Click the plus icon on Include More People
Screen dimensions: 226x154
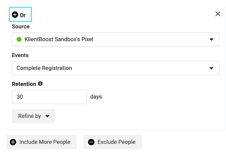[x=13, y=142]
